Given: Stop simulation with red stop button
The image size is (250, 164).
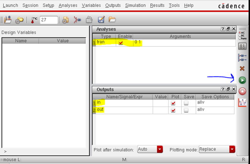Looking at the screenshot, I should tap(242, 91).
